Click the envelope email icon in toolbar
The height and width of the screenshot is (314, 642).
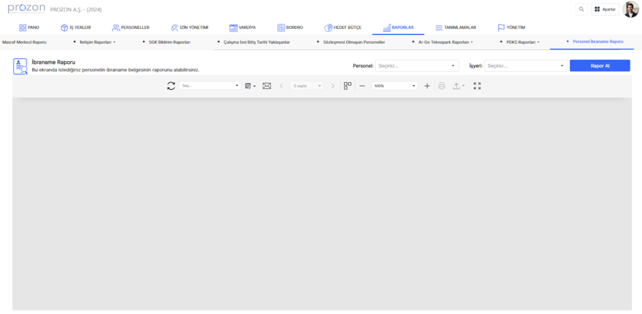click(266, 86)
